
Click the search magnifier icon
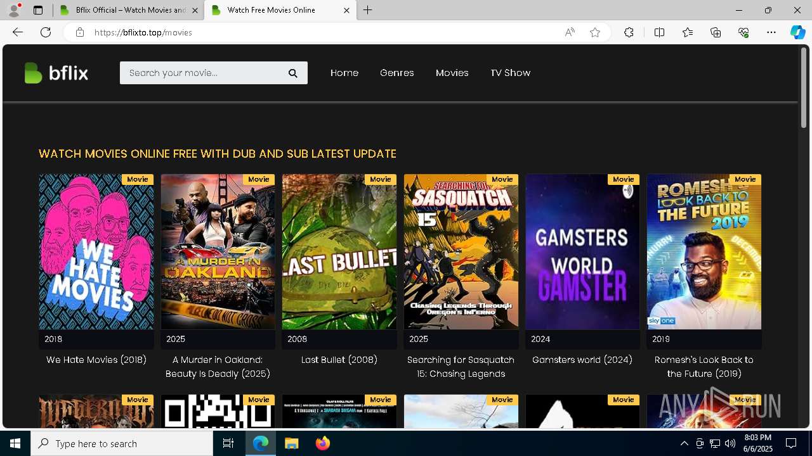point(293,73)
